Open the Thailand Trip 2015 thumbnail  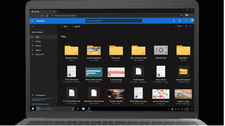pyautogui.click(x=116, y=94)
